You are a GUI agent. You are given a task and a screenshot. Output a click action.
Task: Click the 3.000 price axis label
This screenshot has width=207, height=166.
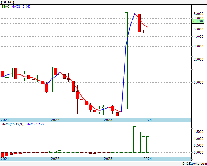coord(198,46)
